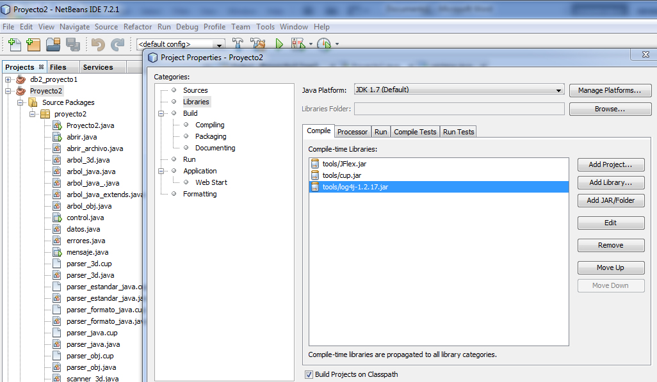Image resolution: width=657 pixels, height=382 pixels.
Task: Toggle Build Projects on Classpath checkbox
Action: (x=309, y=374)
